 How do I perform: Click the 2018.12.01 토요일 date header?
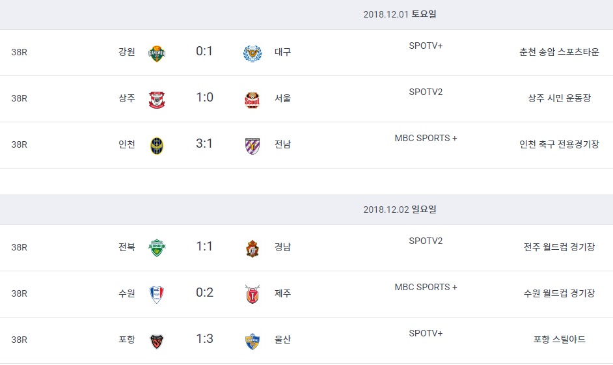[x=400, y=14]
